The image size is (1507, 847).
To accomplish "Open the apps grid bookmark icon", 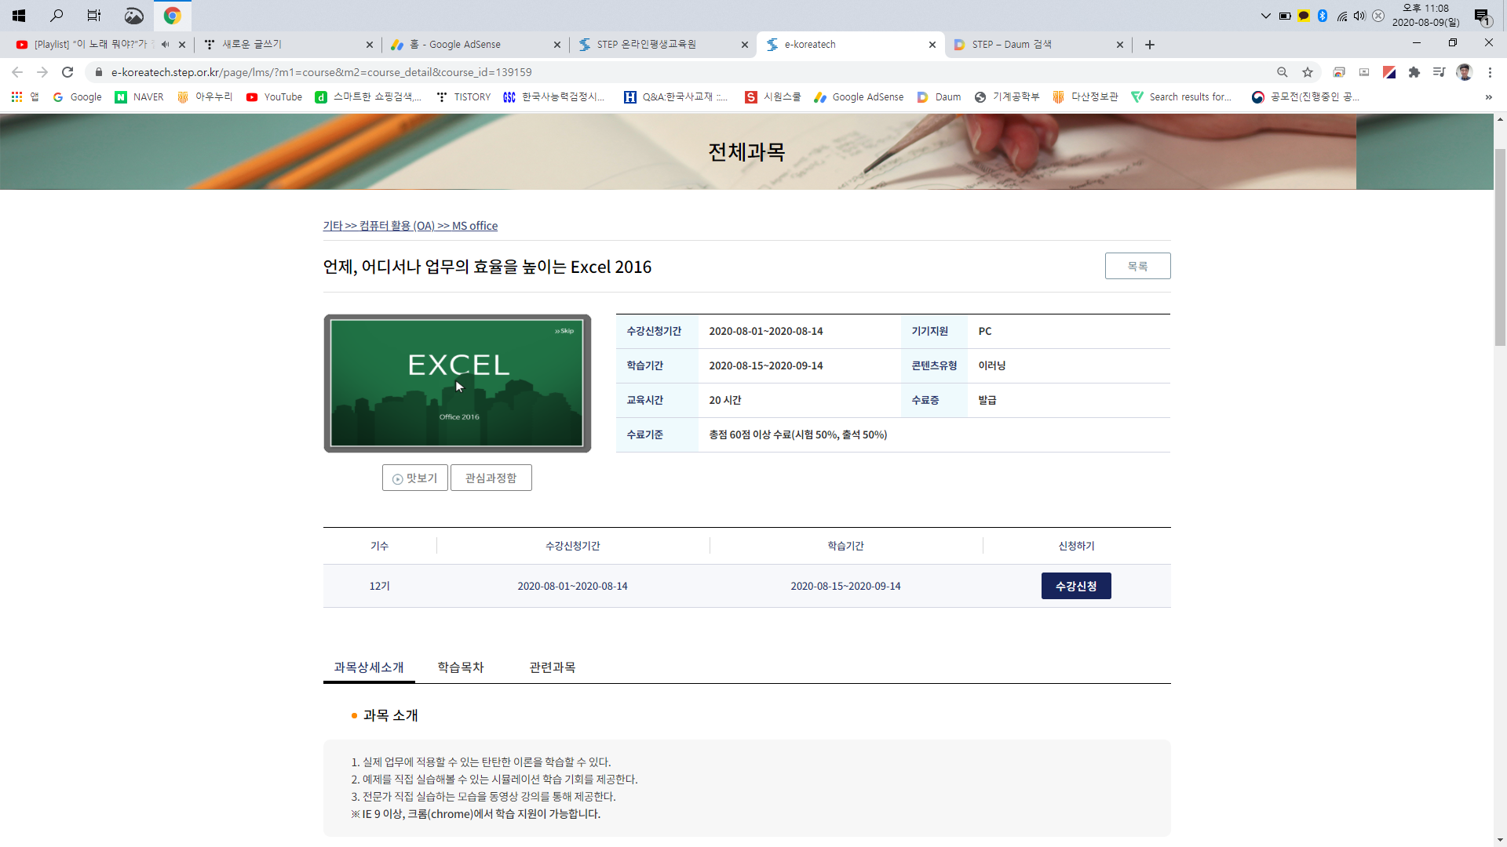I will click(x=16, y=96).
